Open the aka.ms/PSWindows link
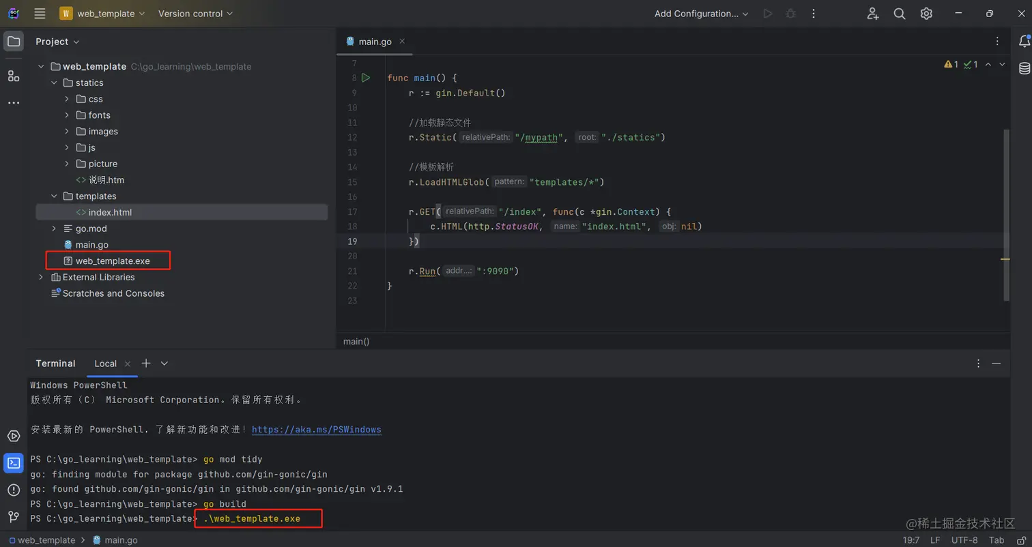 pyautogui.click(x=317, y=430)
